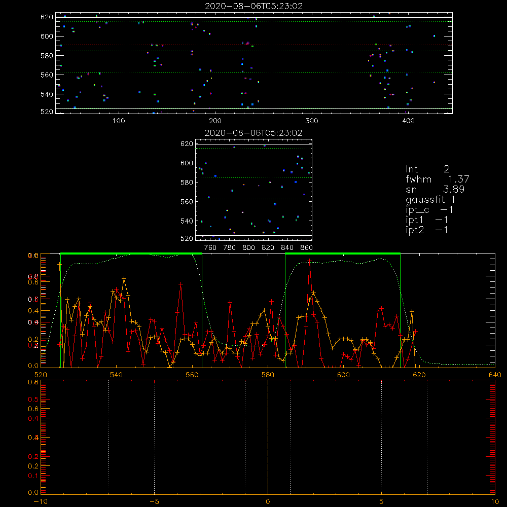Click the 0 tick label on the bottom x-axis
Screen dimensions: 507x507
pyautogui.click(x=268, y=501)
